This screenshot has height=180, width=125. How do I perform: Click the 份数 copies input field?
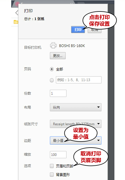tap(58, 93)
